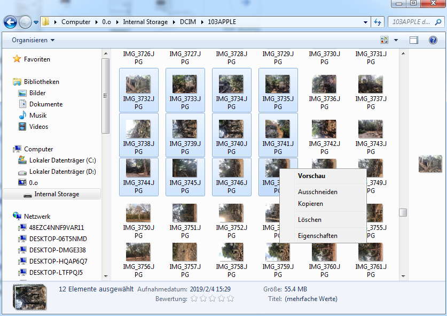This screenshot has height=316, width=447.
Task: Choose Kopieren from the context menu
Action: click(311, 204)
